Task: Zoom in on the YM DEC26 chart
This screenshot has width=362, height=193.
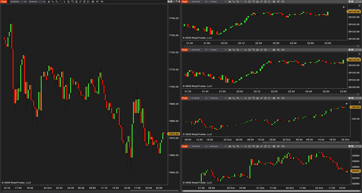Action: click(x=238, y=146)
